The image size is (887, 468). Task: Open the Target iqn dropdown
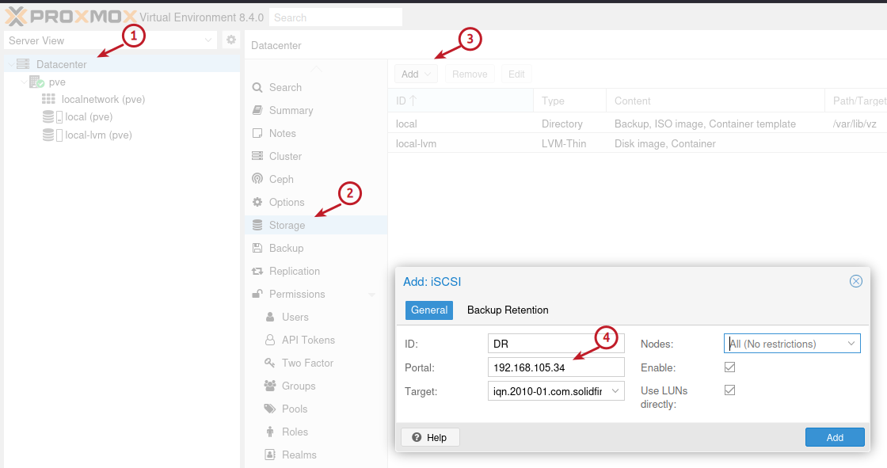(x=615, y=391)
